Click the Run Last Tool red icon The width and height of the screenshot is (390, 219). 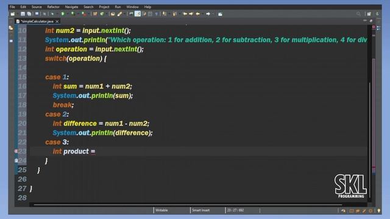pyautogui.click(x=84, y=14)
